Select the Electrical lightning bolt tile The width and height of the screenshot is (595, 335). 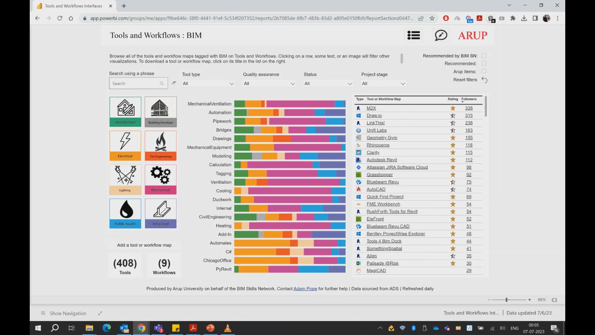pos(125,145)
